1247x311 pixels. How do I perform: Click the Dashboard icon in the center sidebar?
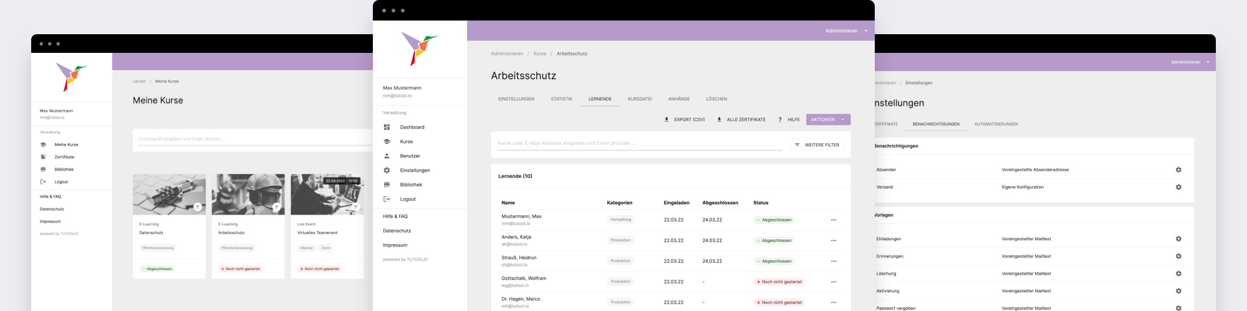click(387, 127)
